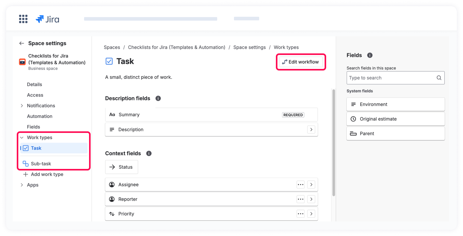Open Access settings in sidebar
463x236 pixels.
35,95
